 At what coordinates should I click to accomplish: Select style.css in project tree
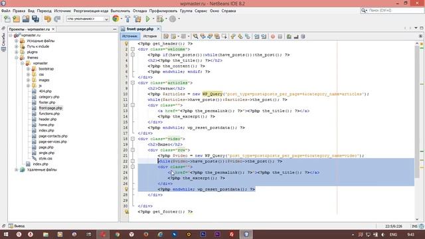tap(45, 159)
